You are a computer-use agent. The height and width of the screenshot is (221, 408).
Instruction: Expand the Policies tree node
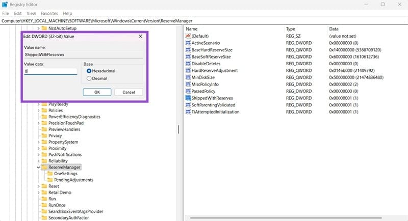[39, 110]
